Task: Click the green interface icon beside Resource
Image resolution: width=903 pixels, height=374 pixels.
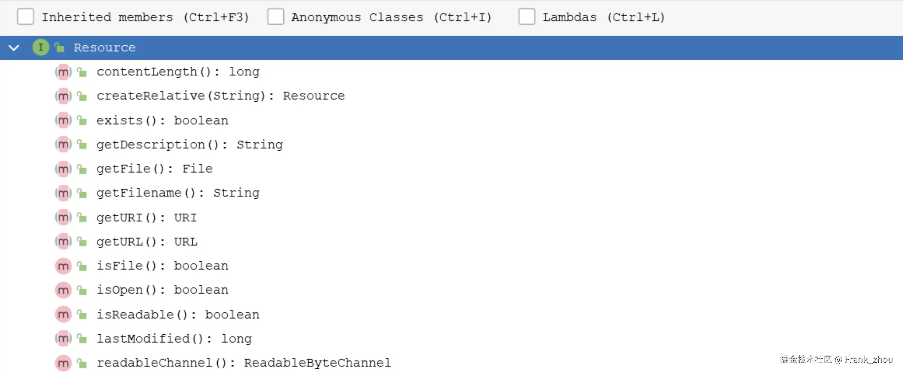Action: point(41,47)
